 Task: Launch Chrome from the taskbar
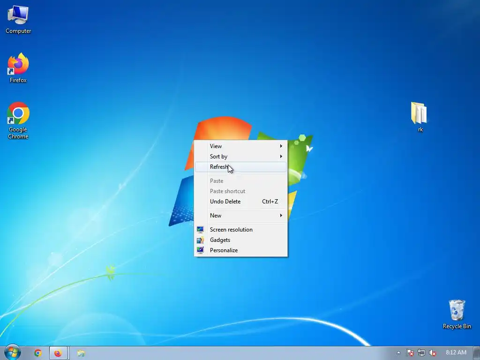point(38,353)
